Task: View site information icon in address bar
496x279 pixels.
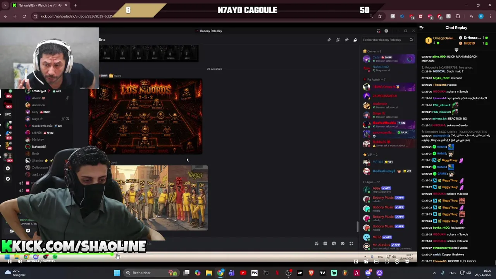Action: 35,16
